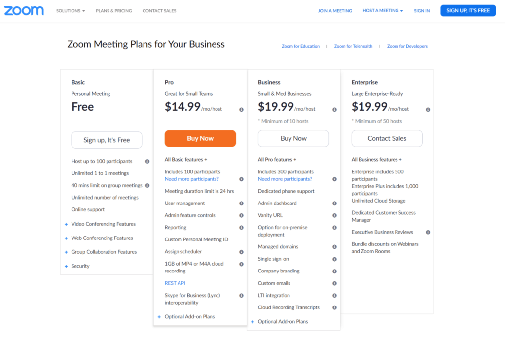This screenshot has height=340, width=505.
Task: Open the 'Zoom for Education' link
Action: [x=300, y=46]
